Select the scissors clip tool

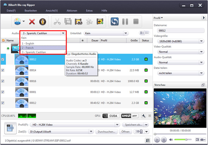(57, 22)
